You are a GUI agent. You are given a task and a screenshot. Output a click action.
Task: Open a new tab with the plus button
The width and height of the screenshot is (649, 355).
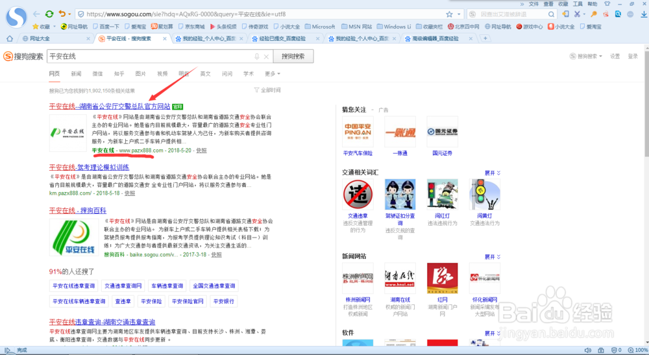[x=485, y=38]
